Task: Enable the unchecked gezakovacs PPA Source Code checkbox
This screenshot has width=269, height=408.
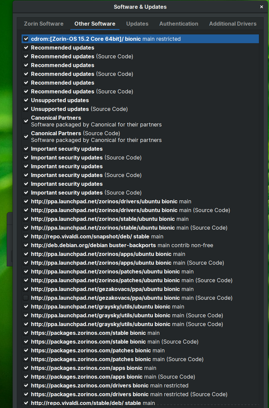Action: click(x=26, y=298)
